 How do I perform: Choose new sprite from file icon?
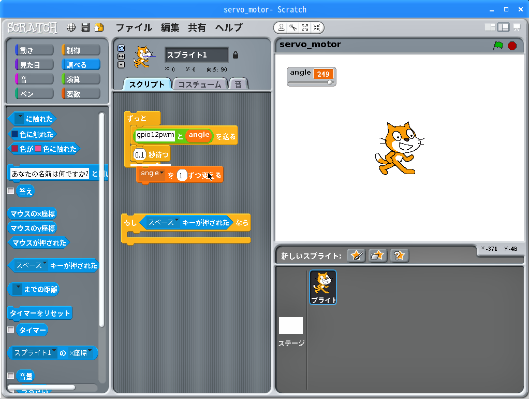(378, 255)
